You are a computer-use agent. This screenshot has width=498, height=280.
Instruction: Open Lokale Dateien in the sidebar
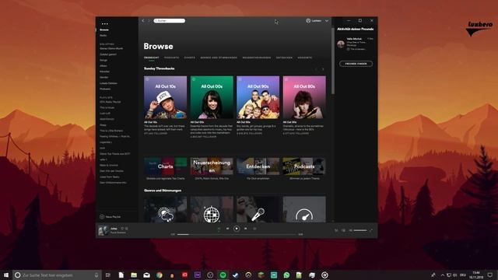coord(108,83)
